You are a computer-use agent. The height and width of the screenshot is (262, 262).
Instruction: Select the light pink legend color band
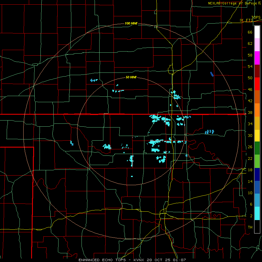(x=257, y=45)
